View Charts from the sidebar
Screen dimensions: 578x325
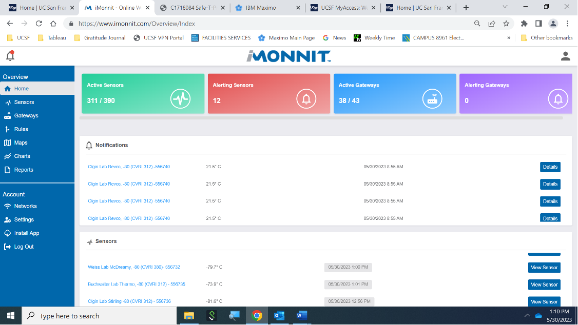click(23, 156)
